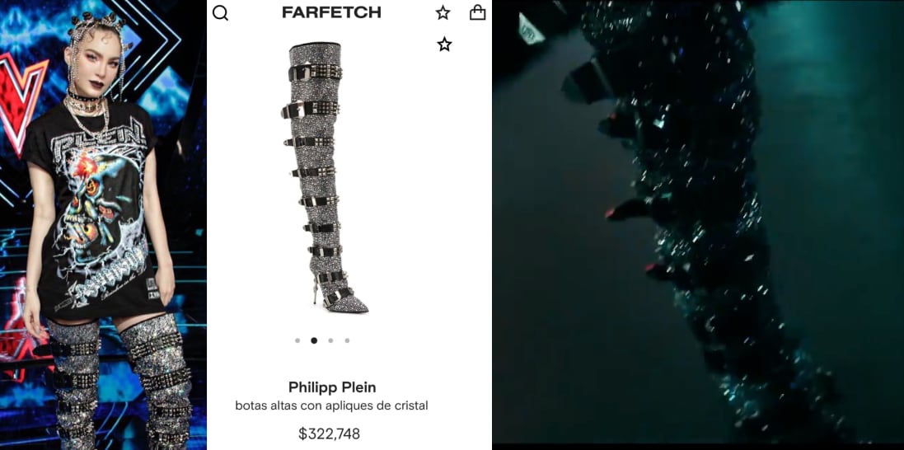Jump to the fourth carousel image dot
The width and height of the screenshot is (904, 450).
[347, 340]
